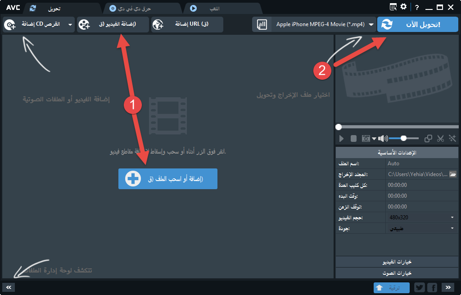Screen dimensions: 461x295
Task: Click the output folder path C:\Users\Yehia\Videos
Action: [418, 174]
